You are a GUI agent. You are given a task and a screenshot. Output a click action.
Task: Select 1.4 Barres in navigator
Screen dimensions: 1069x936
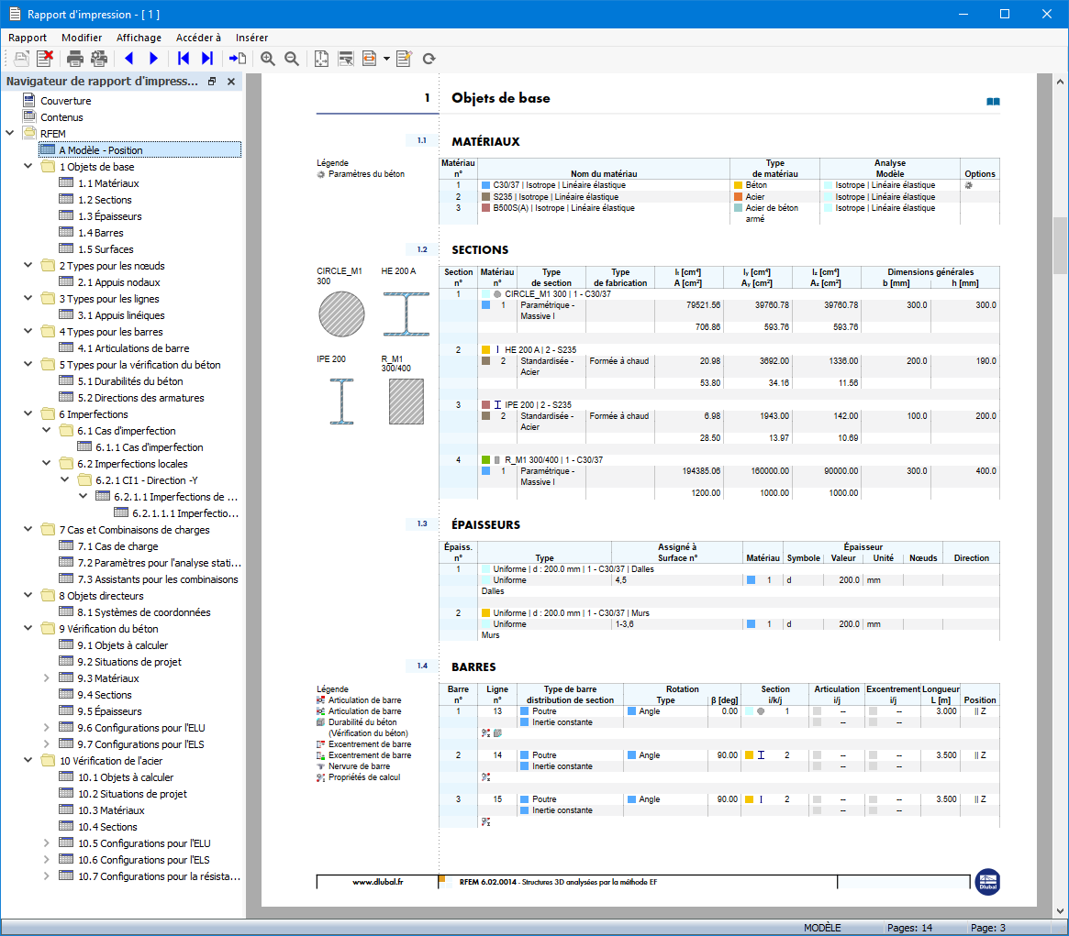click(100, 232)
